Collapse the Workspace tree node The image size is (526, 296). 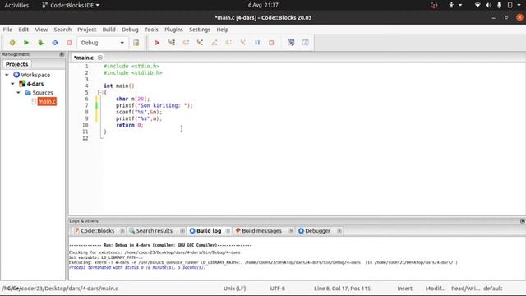pyautogui.click(x=7, y=75)
